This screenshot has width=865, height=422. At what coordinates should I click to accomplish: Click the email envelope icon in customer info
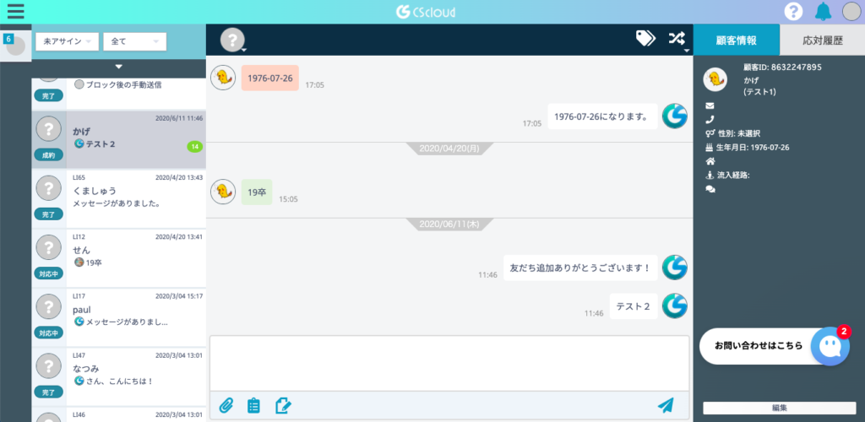(x=710, y=105)
